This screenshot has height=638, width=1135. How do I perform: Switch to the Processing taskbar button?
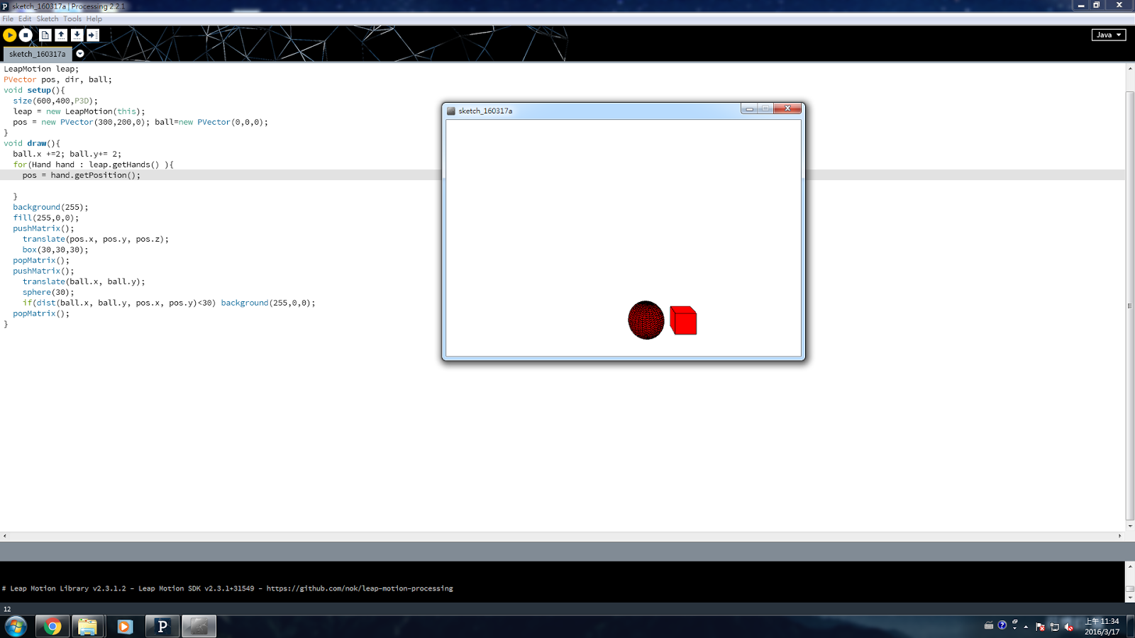[x=162, y=627]
